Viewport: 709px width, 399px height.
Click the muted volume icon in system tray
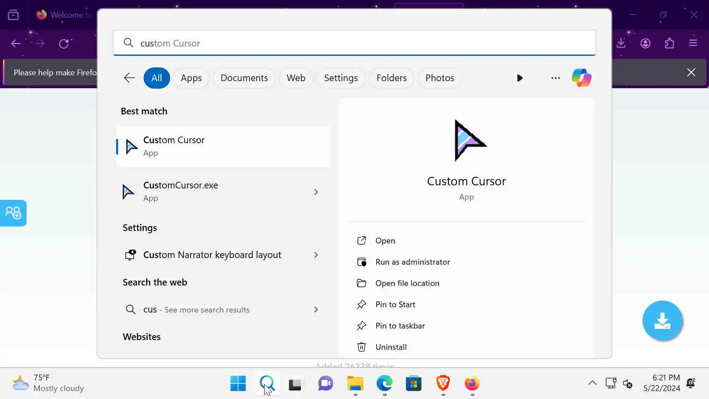coord(627,383)
